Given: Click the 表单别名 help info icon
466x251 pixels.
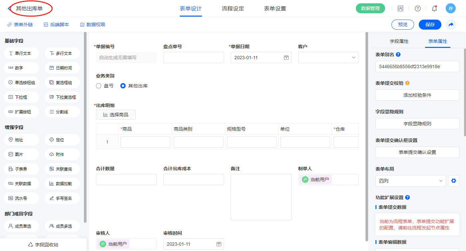Looking at the screenshot, I should click(x=398, y=55).
